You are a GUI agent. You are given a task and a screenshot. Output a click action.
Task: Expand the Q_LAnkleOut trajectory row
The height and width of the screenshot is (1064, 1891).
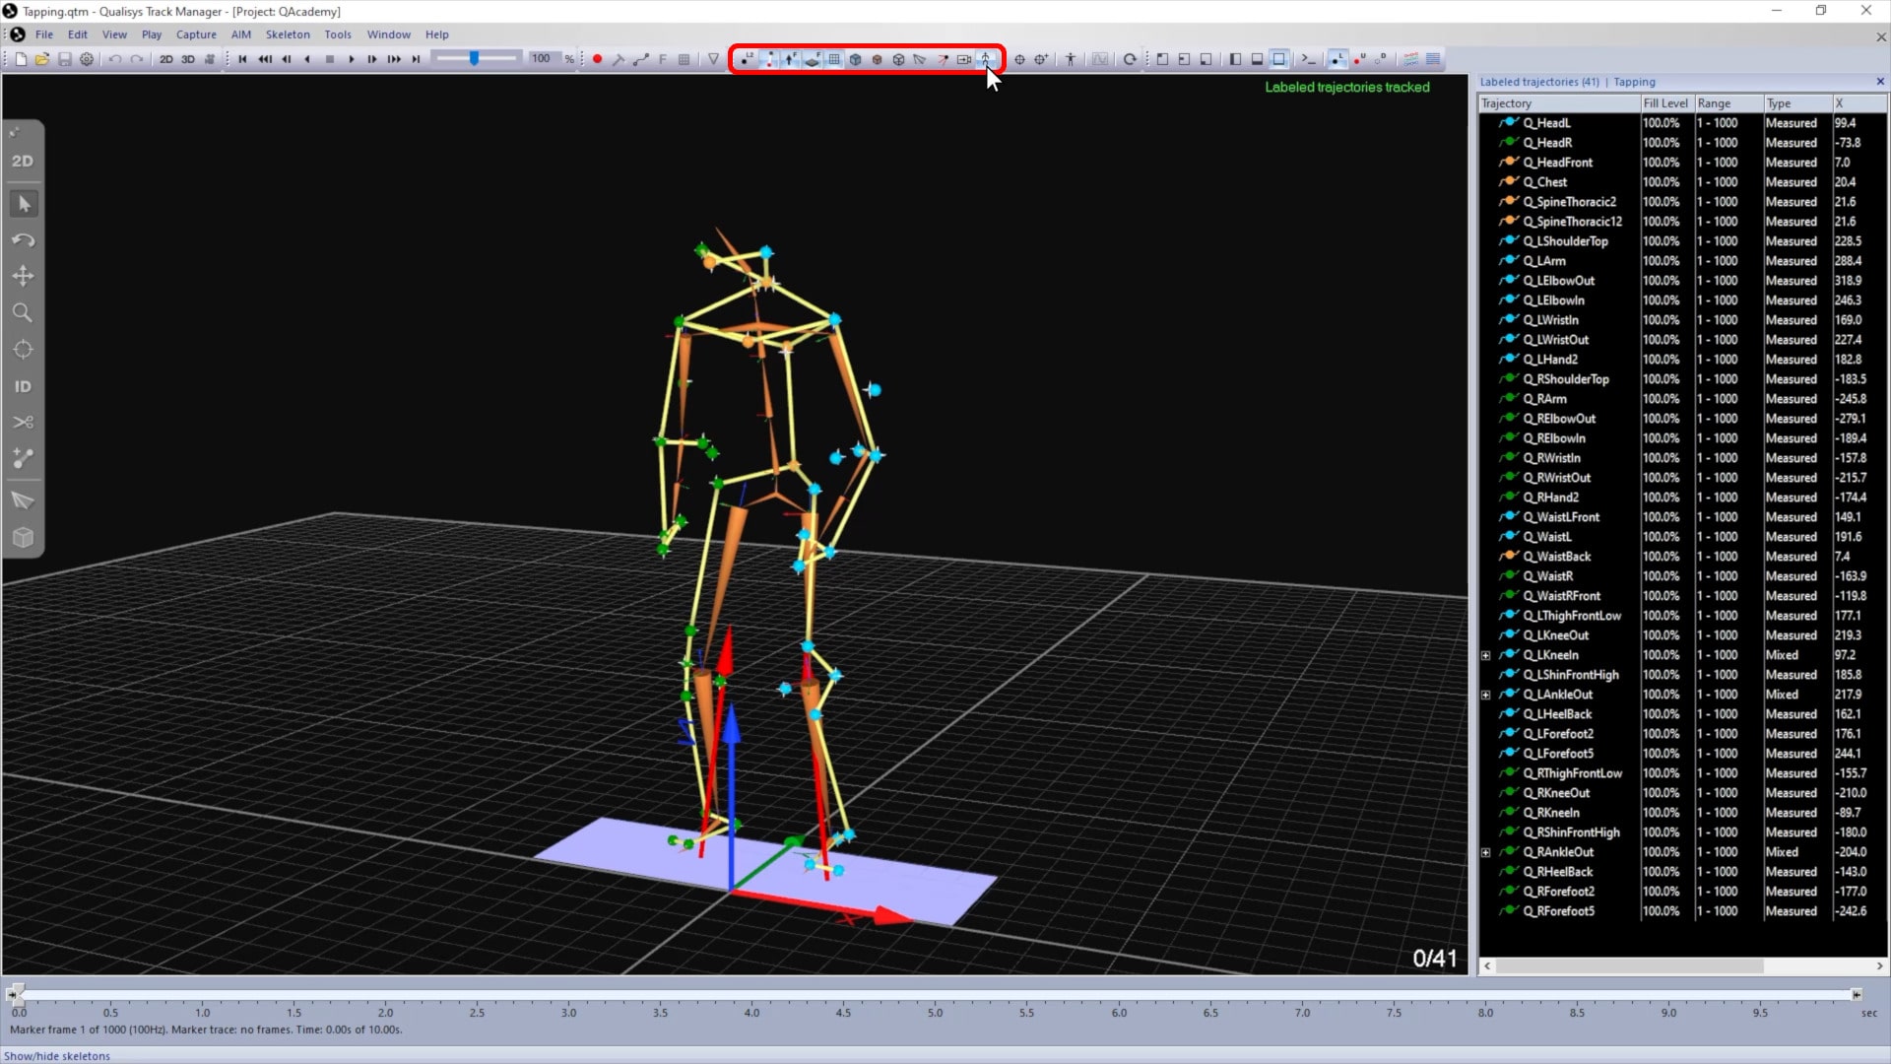coord(1486,695)
